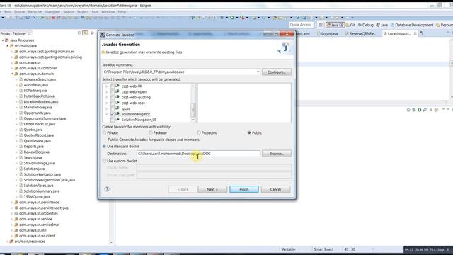The height and width of the screenshot is (255, 453).
Task: Check the csqt-web-open project checkbox
Action: pyautogui.click(x=112, y=91)
